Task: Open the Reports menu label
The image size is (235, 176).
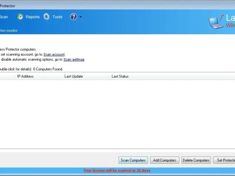Action: pyautogui.click(x=33, y=17)
